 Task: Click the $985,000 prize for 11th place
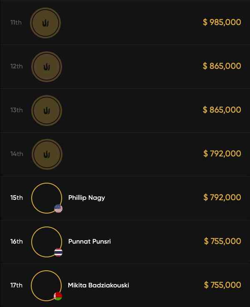(x=222, y=22)
